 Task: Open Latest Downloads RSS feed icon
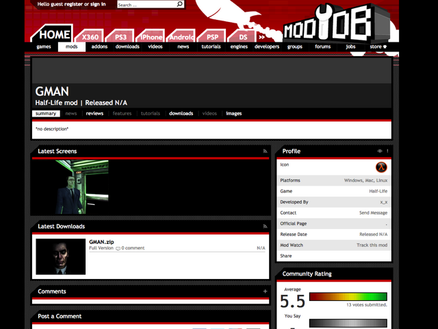point(265,226)
